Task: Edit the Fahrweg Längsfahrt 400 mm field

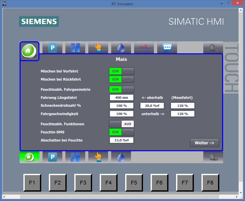Action: click(x=121, y=98)
